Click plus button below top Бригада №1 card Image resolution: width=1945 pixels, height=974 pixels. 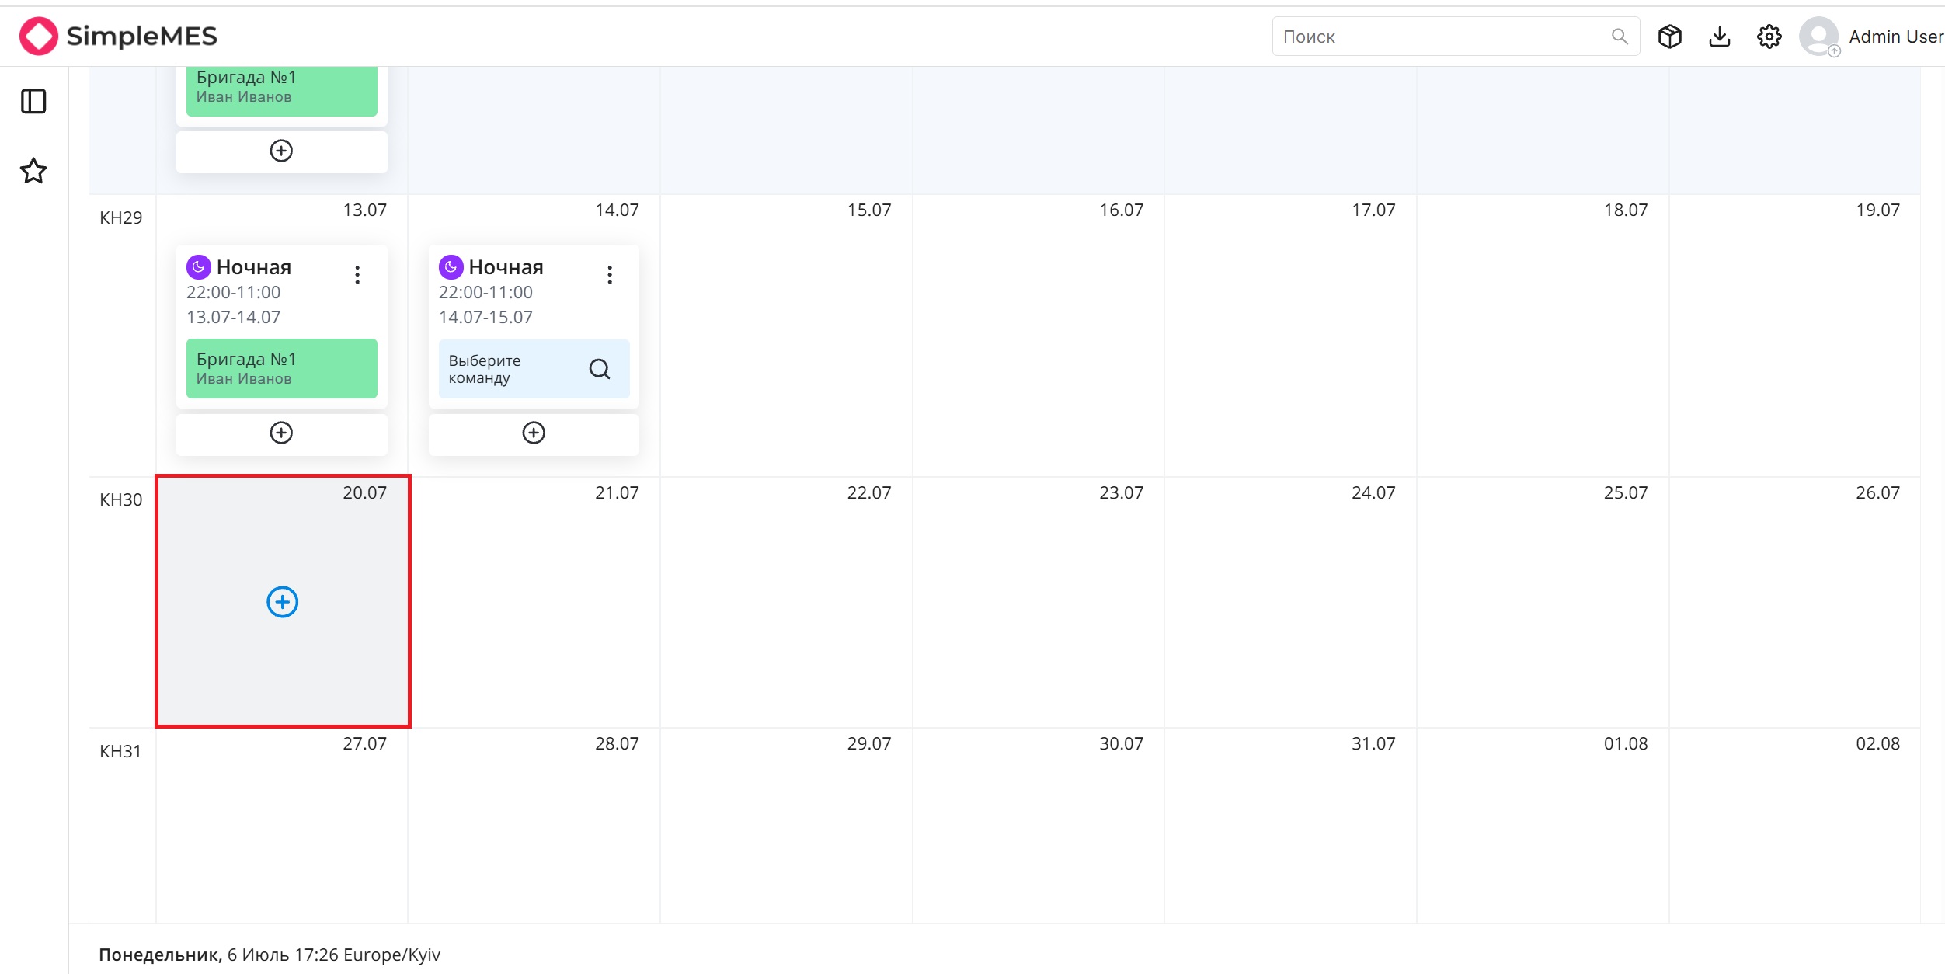281,151
